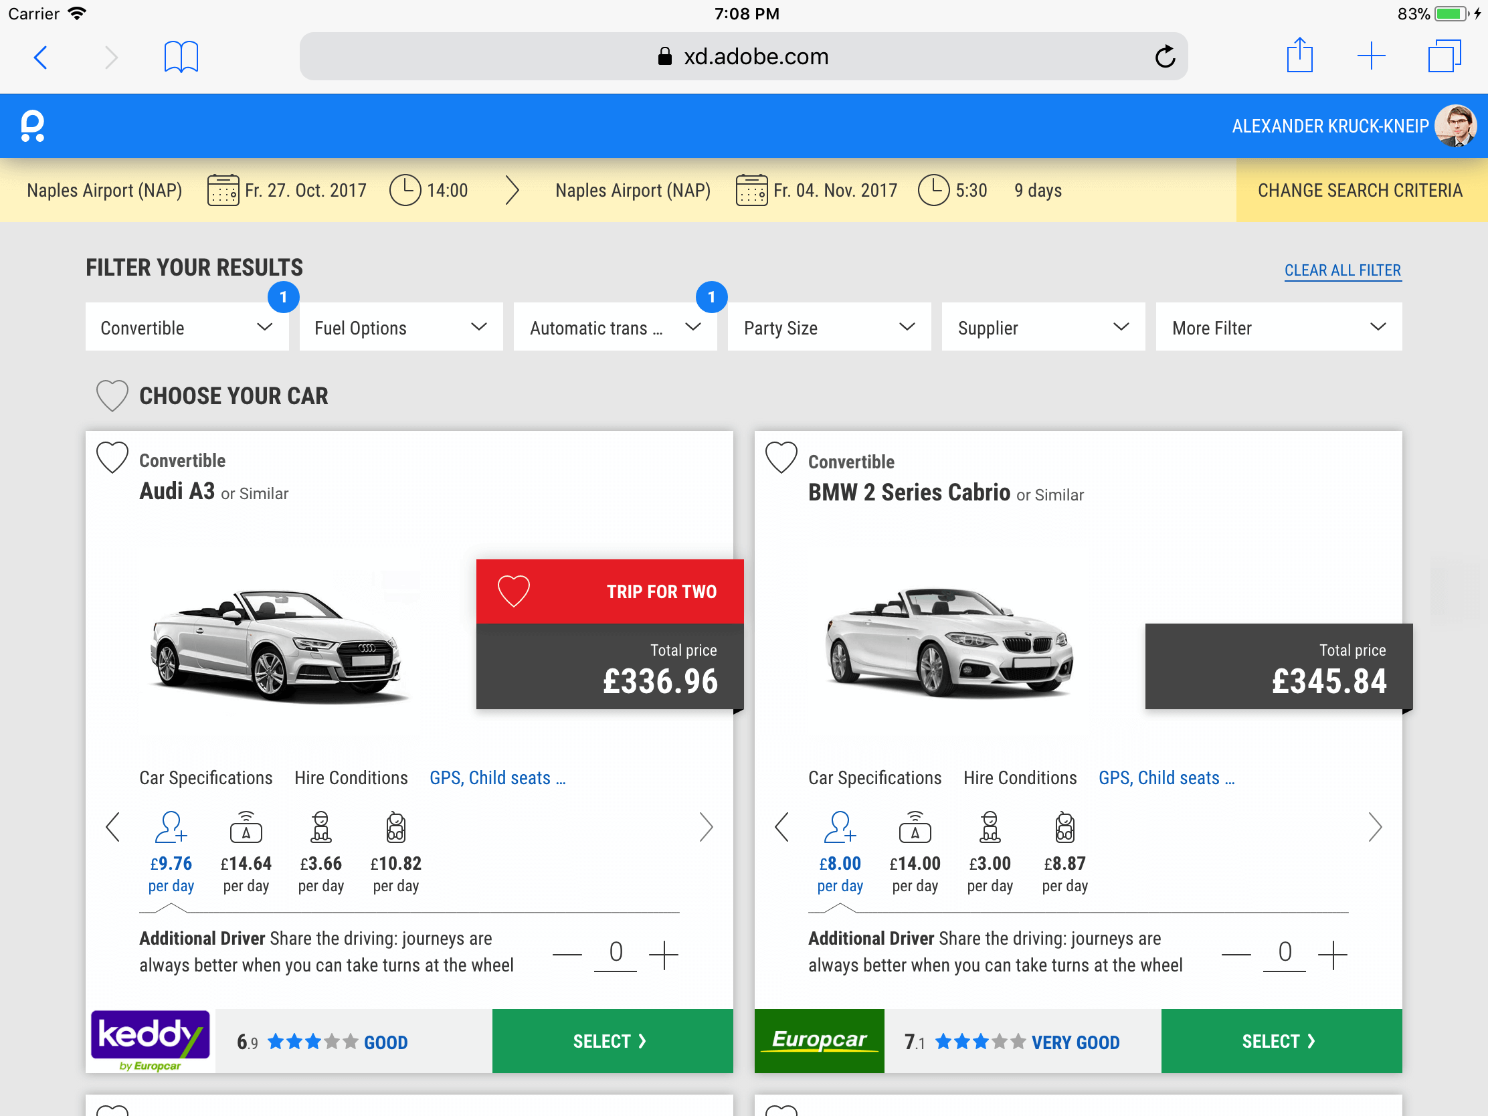The width and height of the screenshot is (1488, 1116).
Task: Go back with Safari back arrow
Action: click(x=41, y=57)
